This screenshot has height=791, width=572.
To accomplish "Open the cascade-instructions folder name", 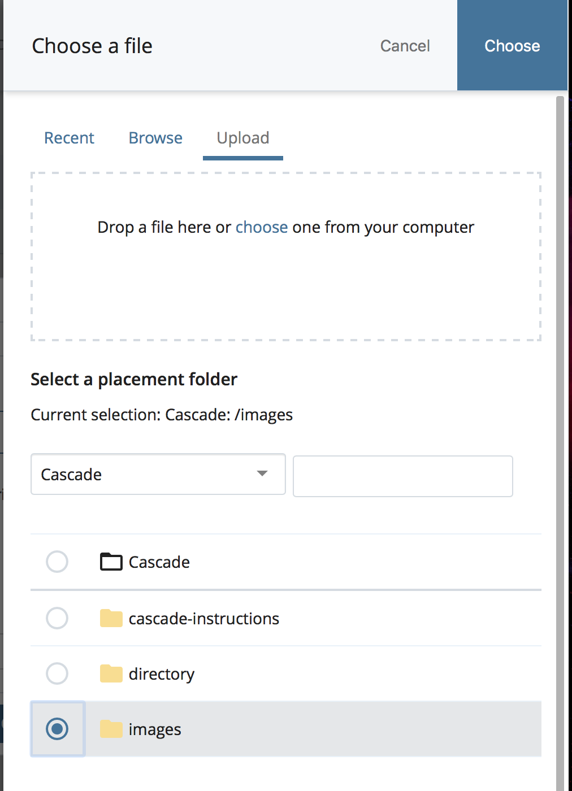I will tap(204, 619).
